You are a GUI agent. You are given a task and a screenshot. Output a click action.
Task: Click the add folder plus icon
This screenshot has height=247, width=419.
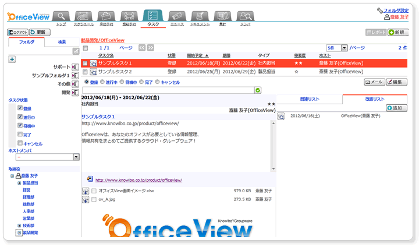(x=12, y=59)
